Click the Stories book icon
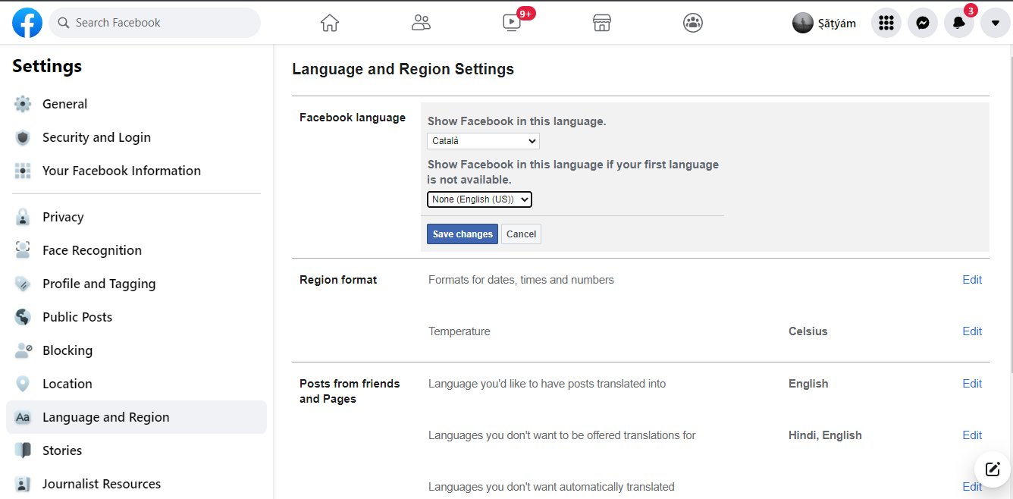 point(23,450)
